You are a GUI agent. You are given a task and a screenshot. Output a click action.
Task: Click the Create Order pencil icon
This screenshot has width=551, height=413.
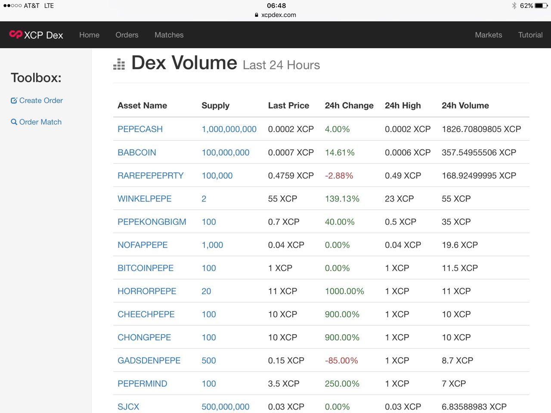[14, 101]
